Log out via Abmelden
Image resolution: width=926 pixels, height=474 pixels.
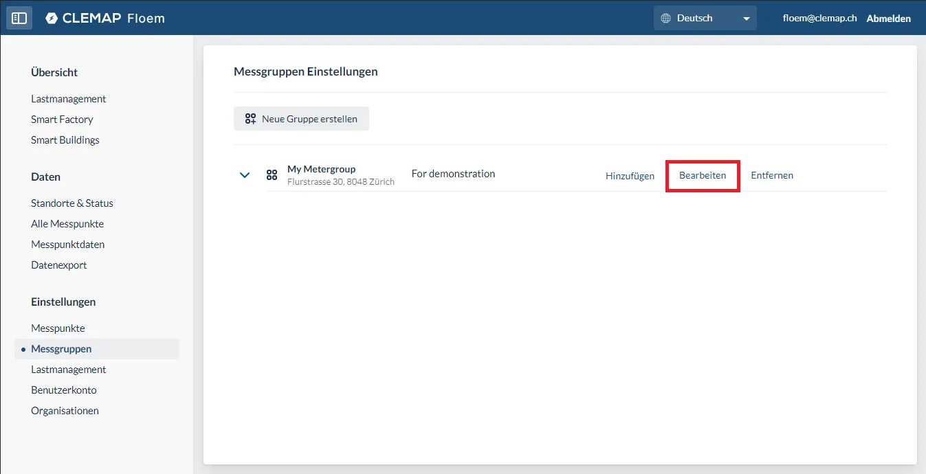(888, 19)
